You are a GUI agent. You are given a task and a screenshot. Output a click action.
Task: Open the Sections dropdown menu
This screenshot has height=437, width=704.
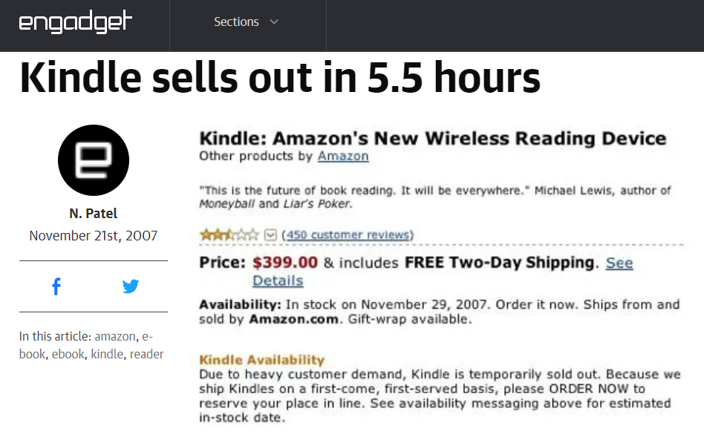tap(236, 22)
